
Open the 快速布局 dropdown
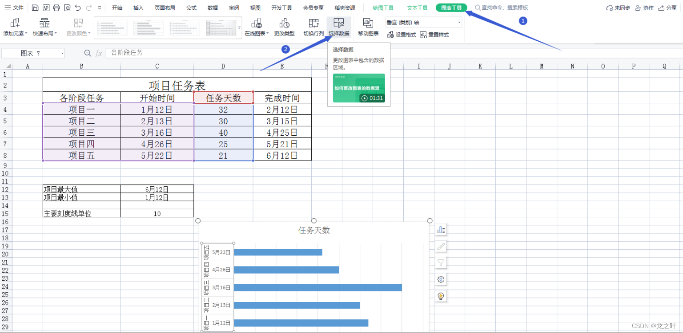[45, 27]
